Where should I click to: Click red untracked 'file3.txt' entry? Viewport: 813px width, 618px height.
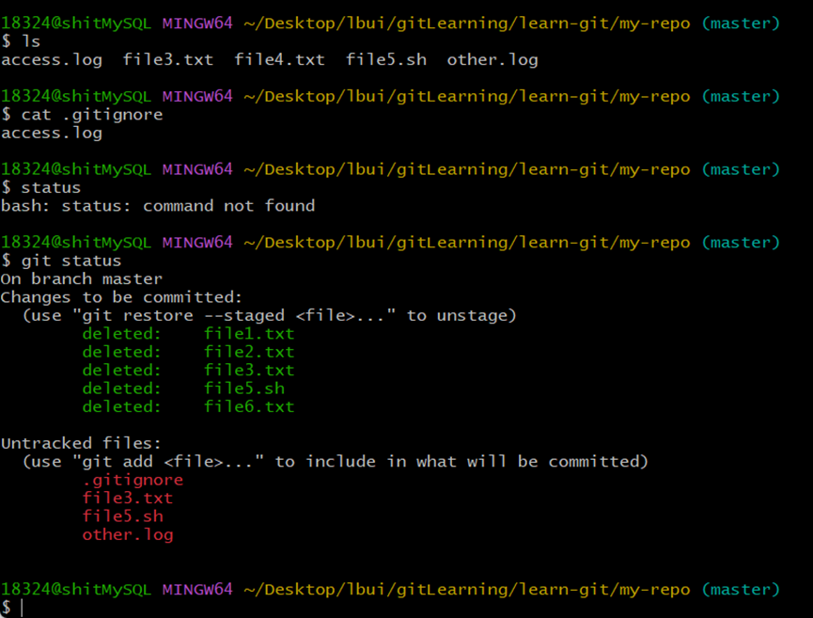click(128, 499)
